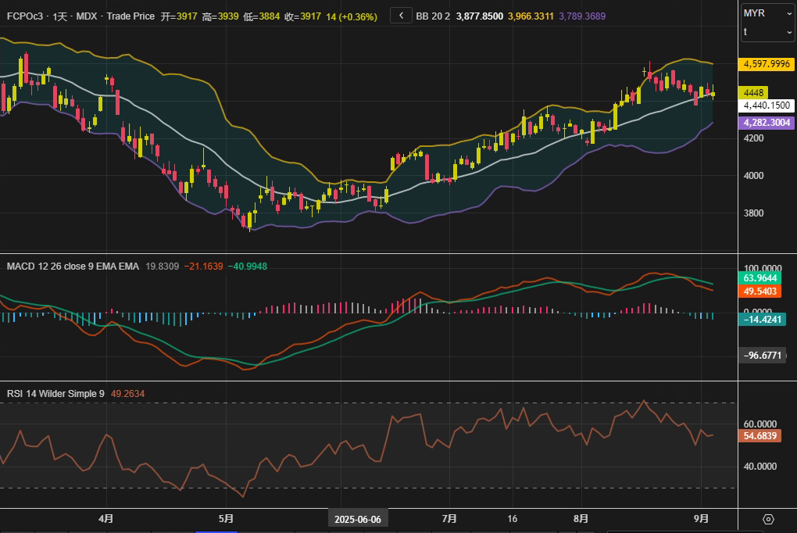Click the 7月 label on time axis
Viewport: 797px width, 533px height.
pyautogui.click(x=449, y=519)
